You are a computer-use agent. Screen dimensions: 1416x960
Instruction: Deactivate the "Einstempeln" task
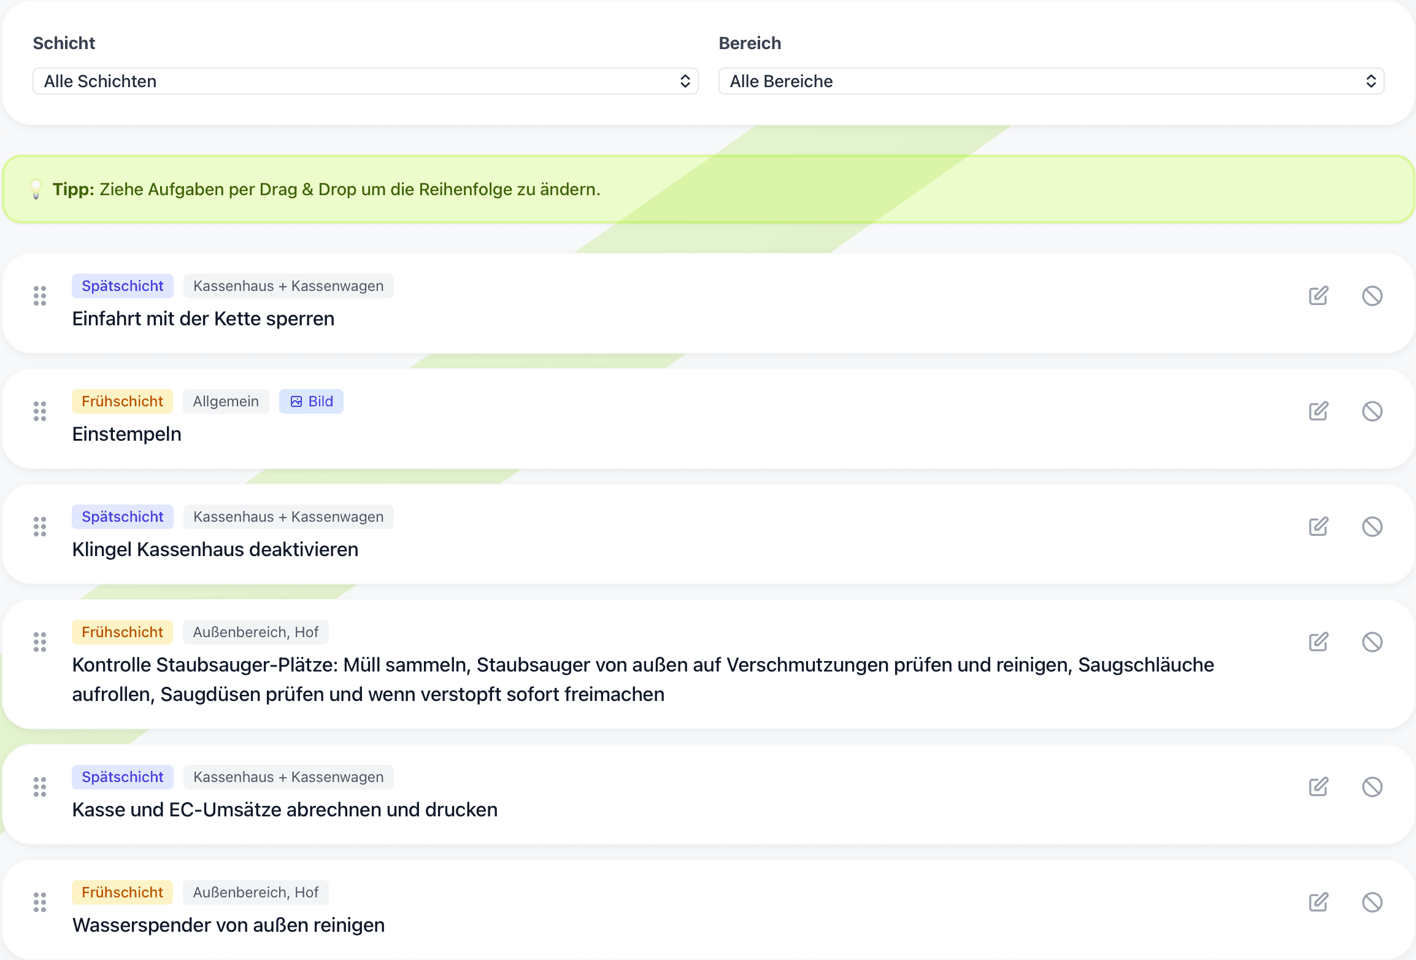[x=1372, y=411]
